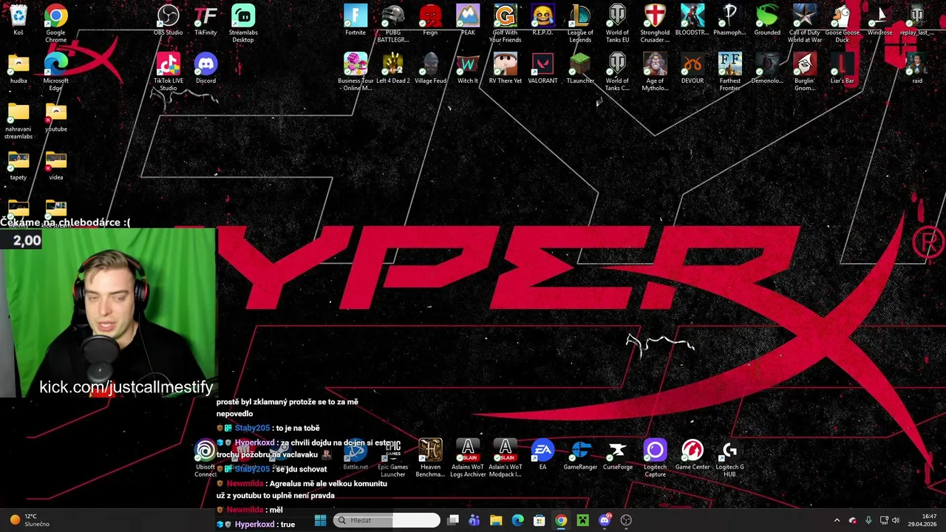Open Golf With Your Friends shortcut
Viewport: 946px width, 532px height.
(506, 24)
